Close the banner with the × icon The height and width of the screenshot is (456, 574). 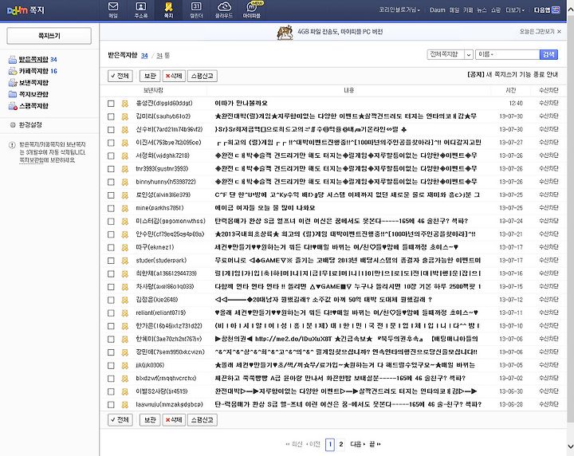click(x=559, y=32)
